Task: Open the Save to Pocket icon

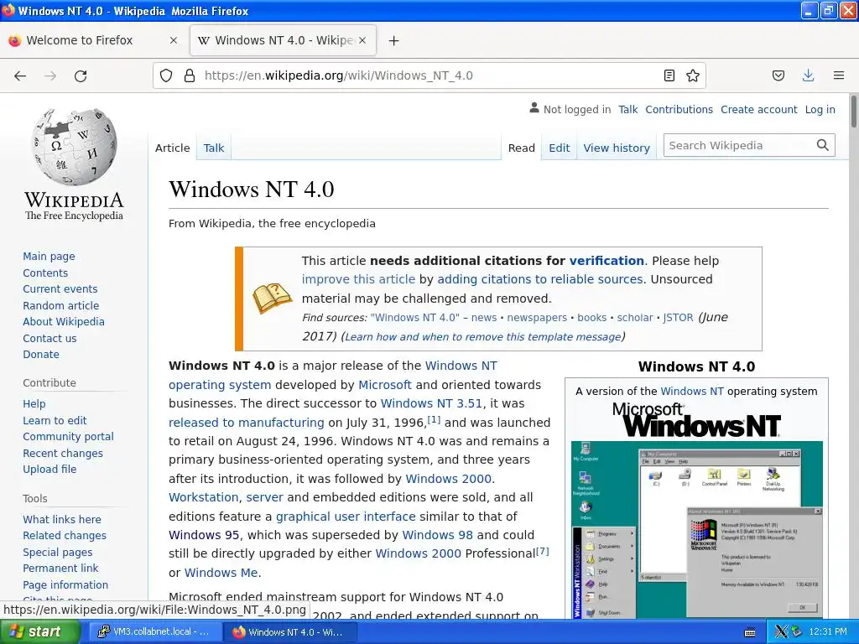Action: (x=778, y=75)
